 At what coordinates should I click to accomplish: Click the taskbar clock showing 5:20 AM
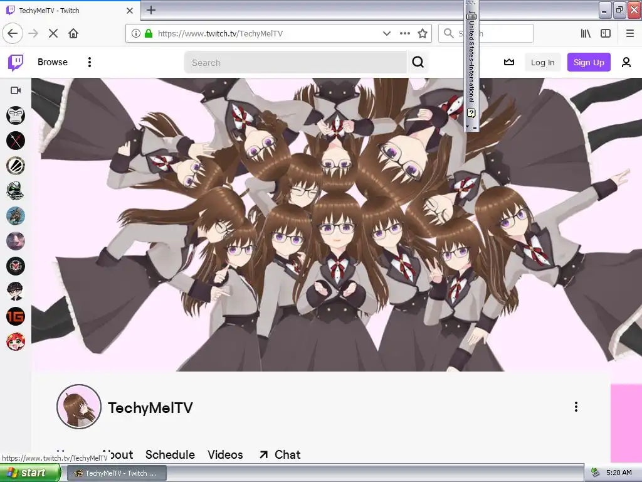619,473
